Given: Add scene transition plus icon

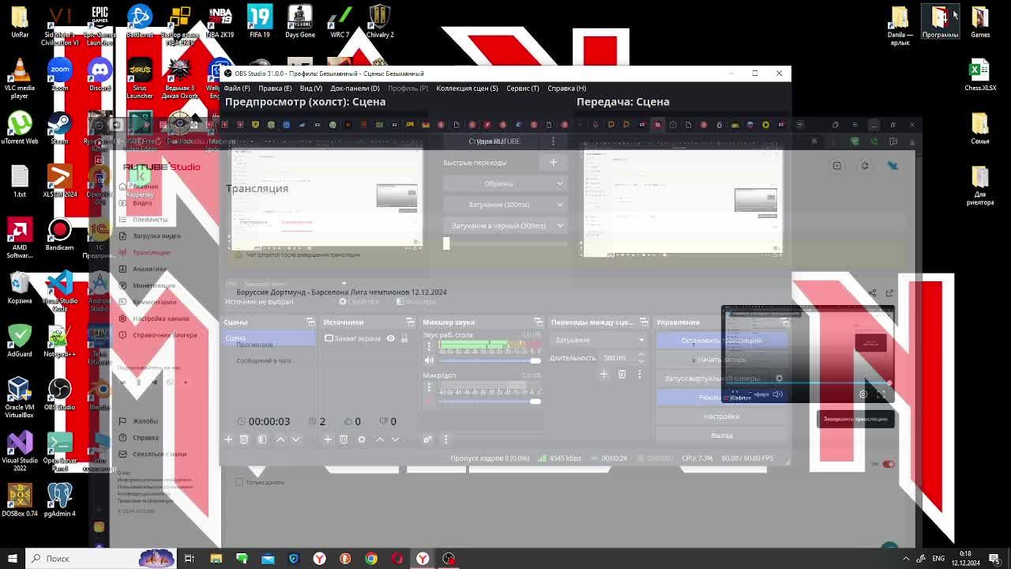Looking at the screenshot, I should pyautogui.click(x=603, y=375).
